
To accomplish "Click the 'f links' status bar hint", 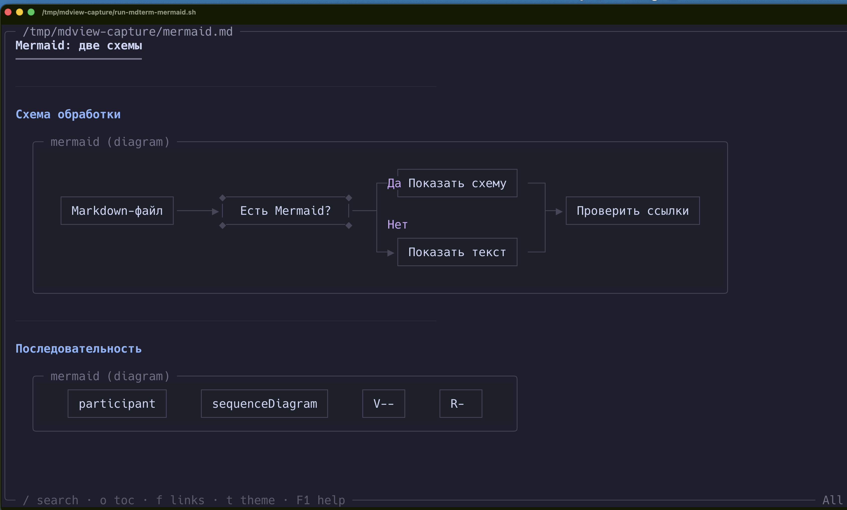I will tap(180, 500).
